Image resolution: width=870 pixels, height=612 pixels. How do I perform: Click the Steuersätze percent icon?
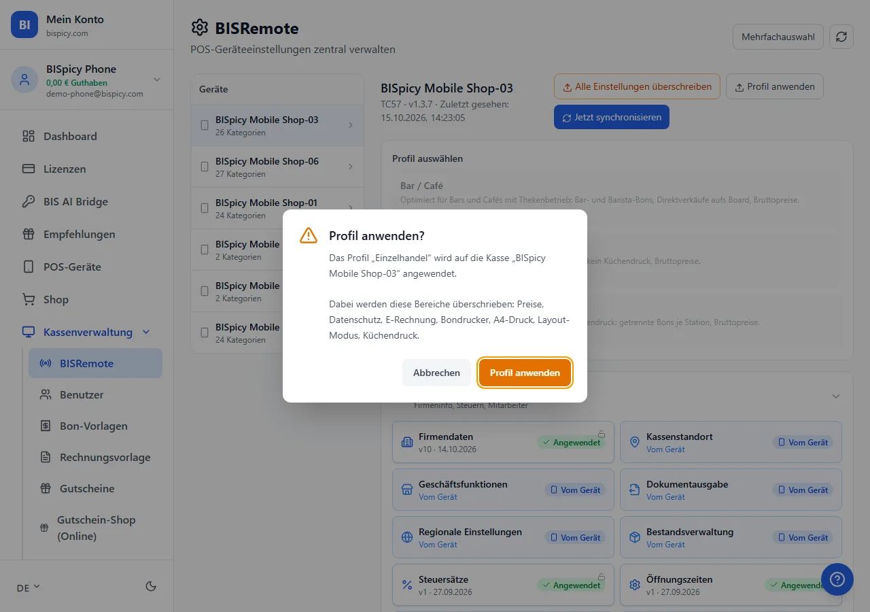(407, 585)
